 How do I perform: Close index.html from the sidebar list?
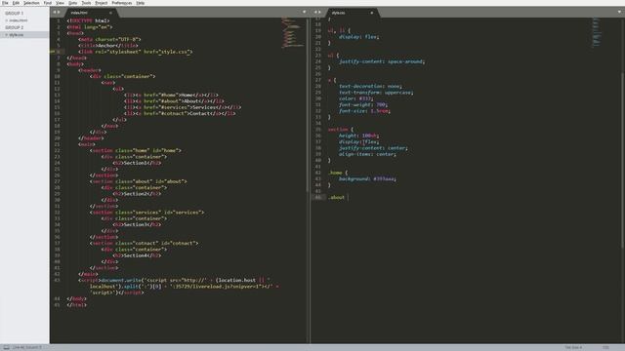[x=7, y=20]
